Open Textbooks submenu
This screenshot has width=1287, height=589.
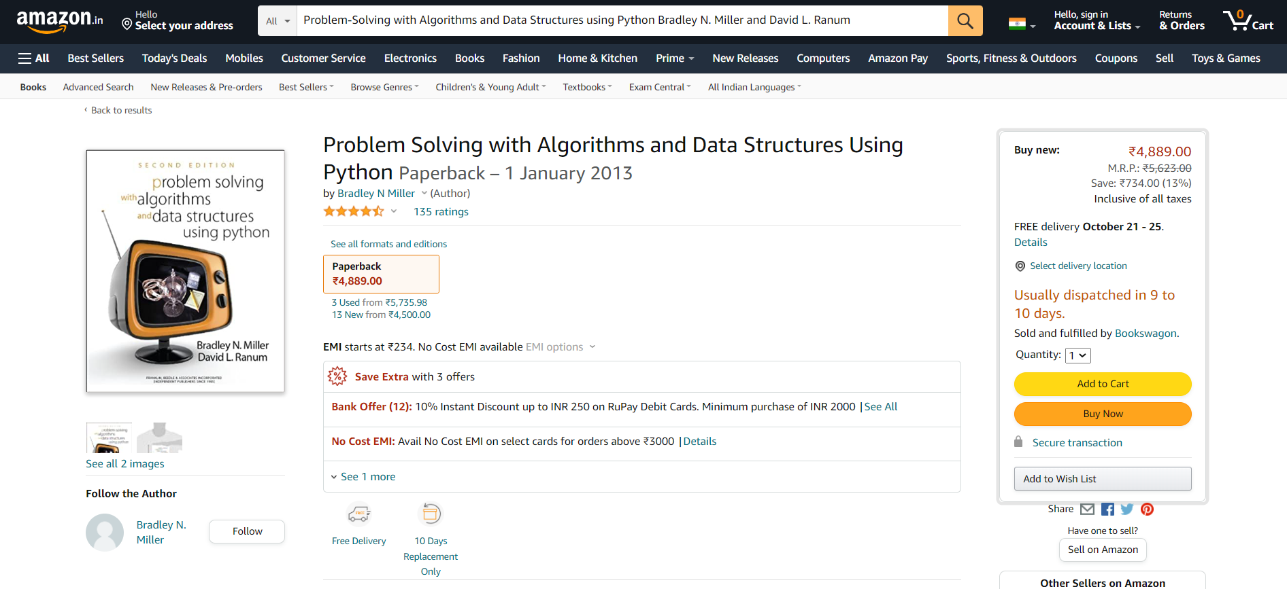point(587,87)
